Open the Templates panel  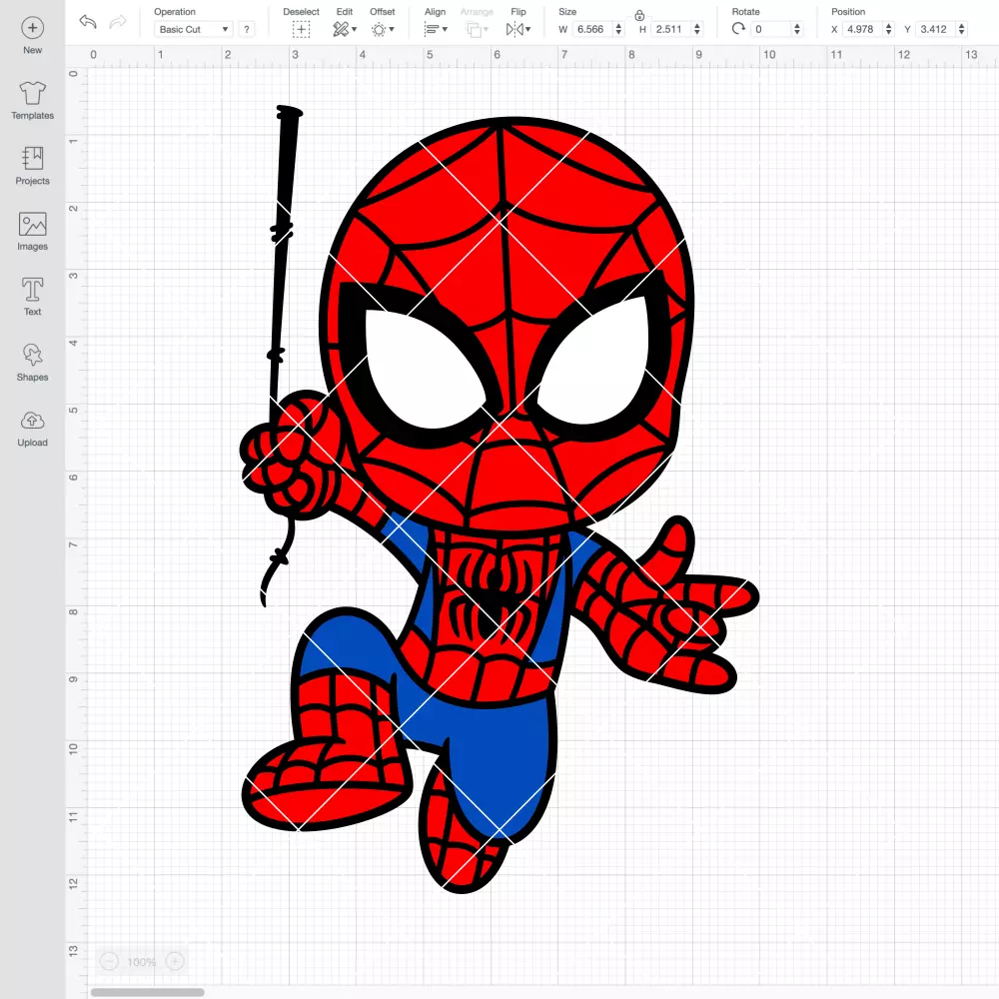click(33, 101)
